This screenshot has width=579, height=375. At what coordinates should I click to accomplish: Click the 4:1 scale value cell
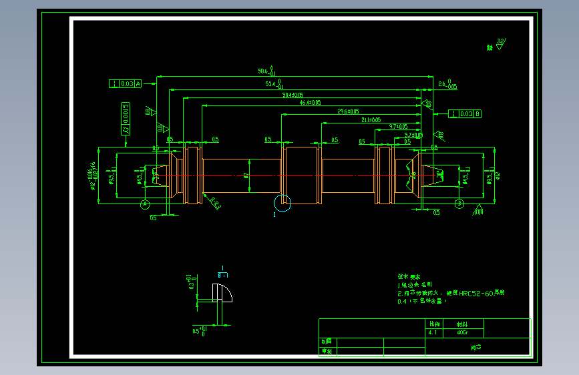point(434,333)
